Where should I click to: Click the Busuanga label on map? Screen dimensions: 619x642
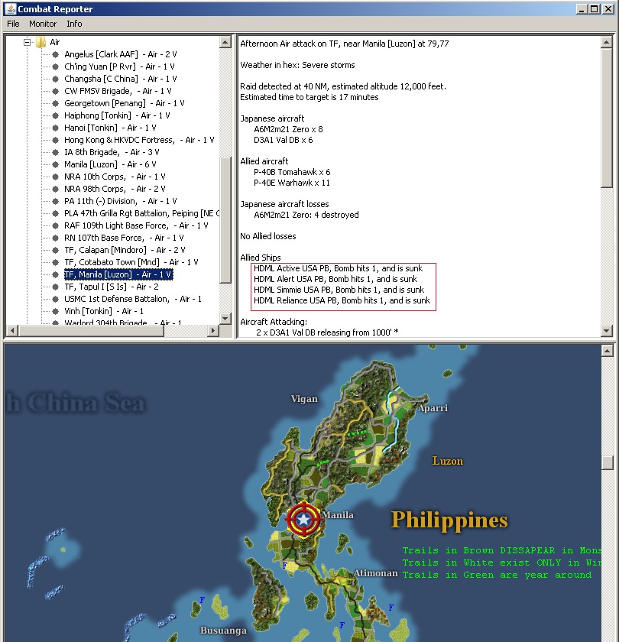tap(223, 631)
